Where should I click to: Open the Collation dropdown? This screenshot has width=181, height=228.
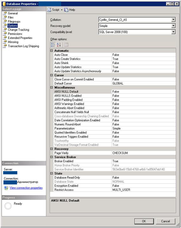tap(173, 20)
